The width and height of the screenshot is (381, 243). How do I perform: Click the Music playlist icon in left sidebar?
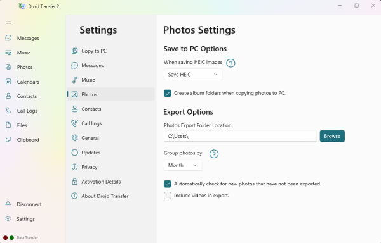pyautogui.click(x=8, y=53)
